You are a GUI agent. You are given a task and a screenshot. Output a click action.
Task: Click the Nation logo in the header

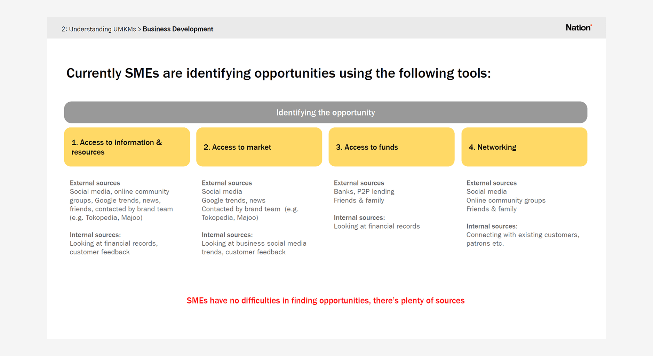(x=579, y=27)
